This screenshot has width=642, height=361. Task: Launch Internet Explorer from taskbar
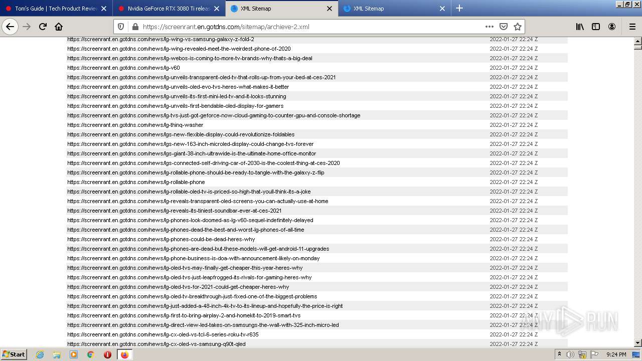[40, 354]
